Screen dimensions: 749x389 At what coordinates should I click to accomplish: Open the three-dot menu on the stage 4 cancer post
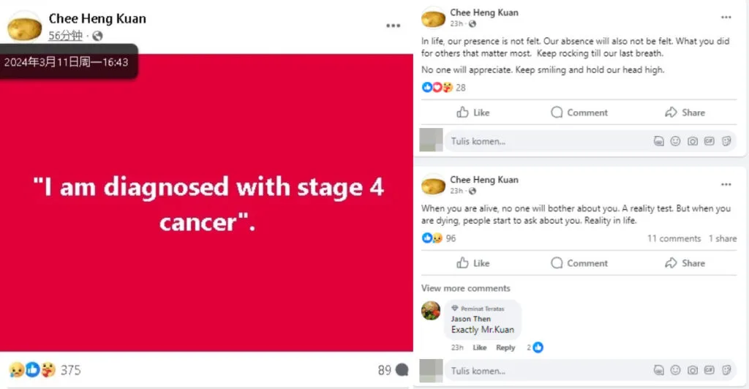pyautogui.click(x=393, y=26)
